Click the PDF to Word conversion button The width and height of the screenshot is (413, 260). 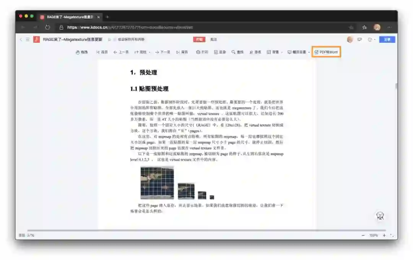pos(326,52)
